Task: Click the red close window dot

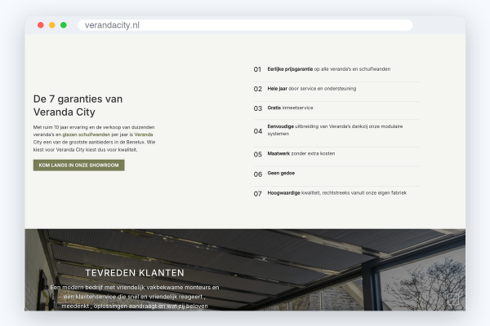Action: (x=41, y=25)
